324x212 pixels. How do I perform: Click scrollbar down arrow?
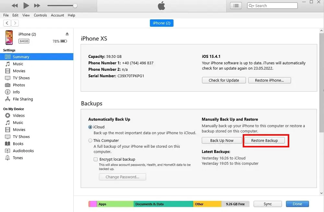click(321, 193)
